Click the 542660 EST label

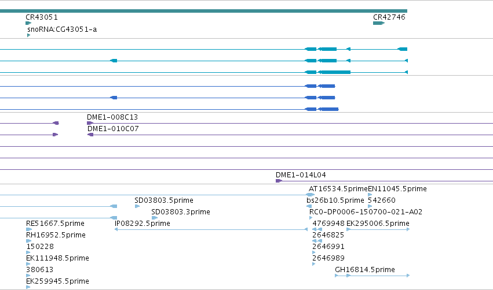pyautogui.click(x=381, y=200)
